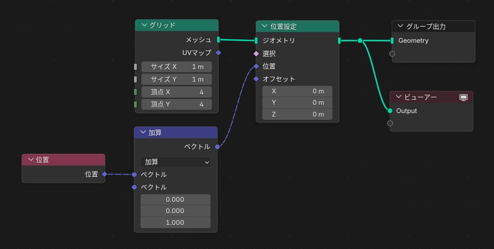Click the 位置 input socket on 位置設定 node
The image size is (494, 249).
(x=256, y=66)
